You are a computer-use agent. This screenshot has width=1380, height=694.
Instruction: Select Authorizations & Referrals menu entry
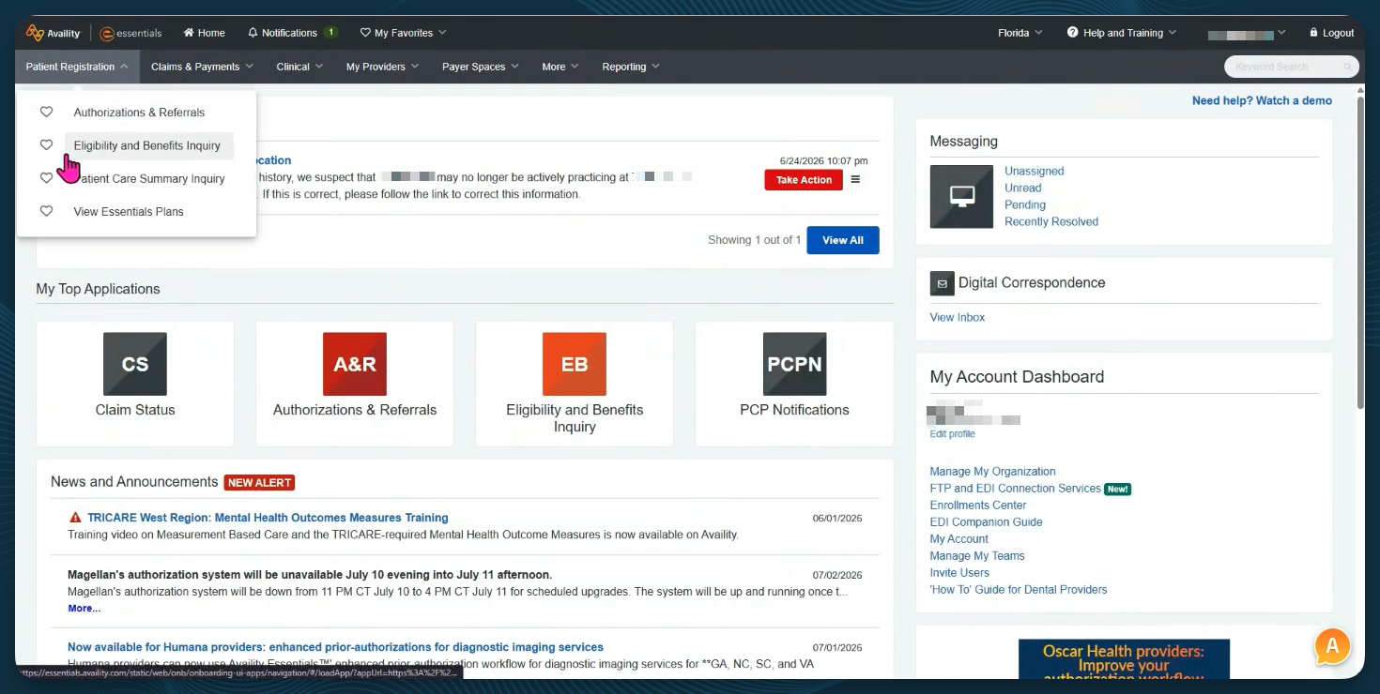tap(139, 113)
